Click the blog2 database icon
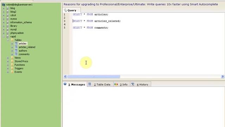Screen dimensions: 225x127 click(8, 12)
